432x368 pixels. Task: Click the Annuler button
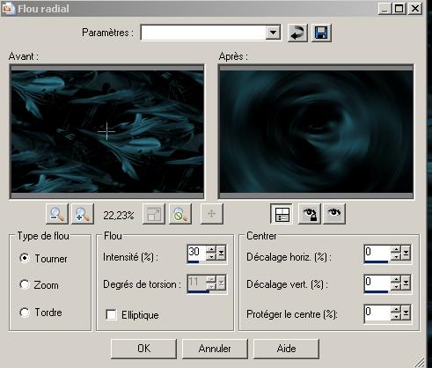(x=215, y=349)
